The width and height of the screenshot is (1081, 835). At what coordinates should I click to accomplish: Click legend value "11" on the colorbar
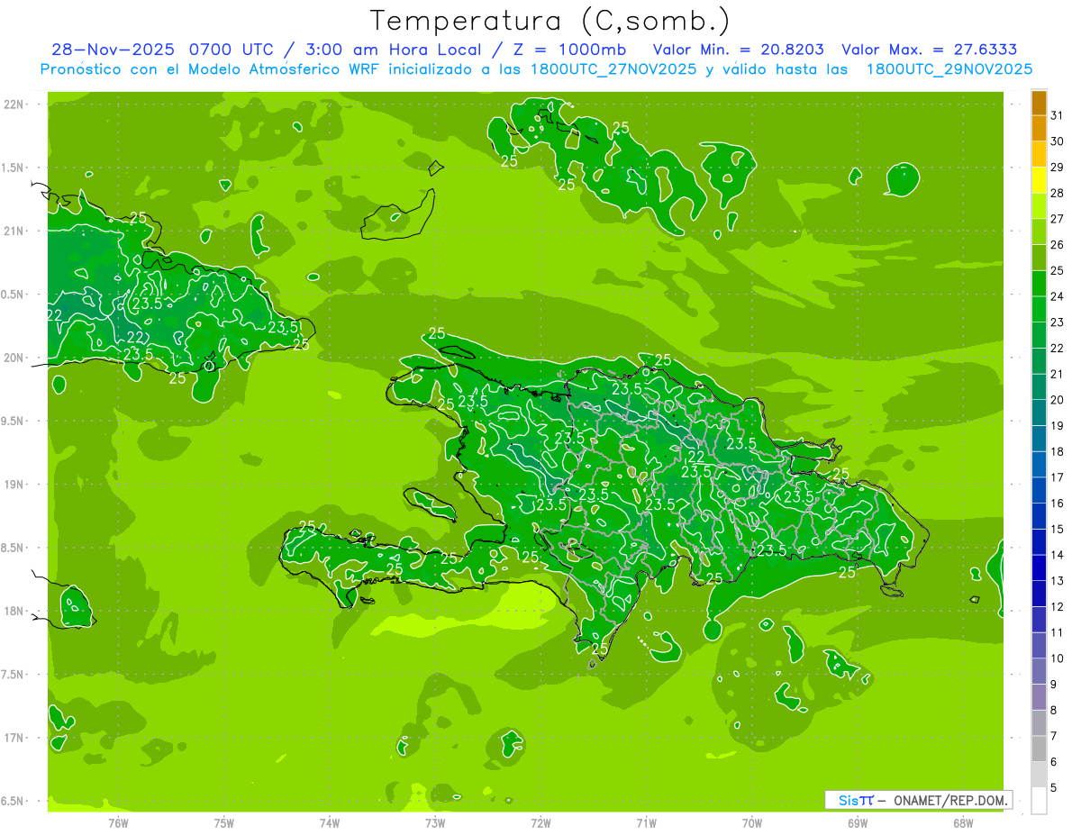1058,632
